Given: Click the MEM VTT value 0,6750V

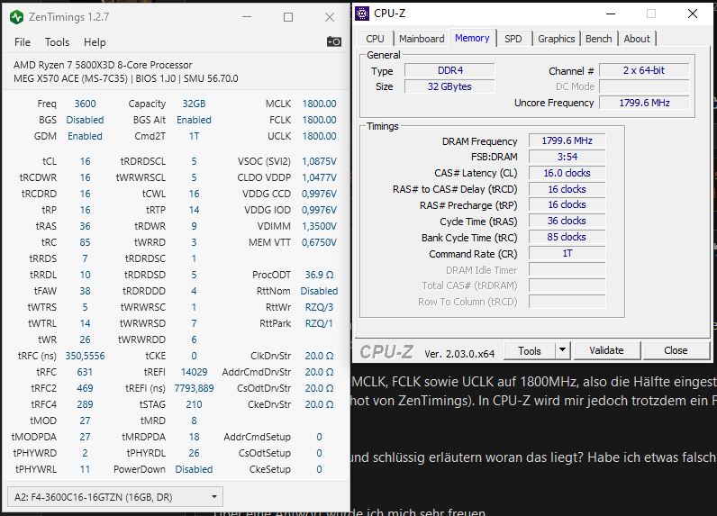Looking at the screenshot, I should [x=319, y=242].
